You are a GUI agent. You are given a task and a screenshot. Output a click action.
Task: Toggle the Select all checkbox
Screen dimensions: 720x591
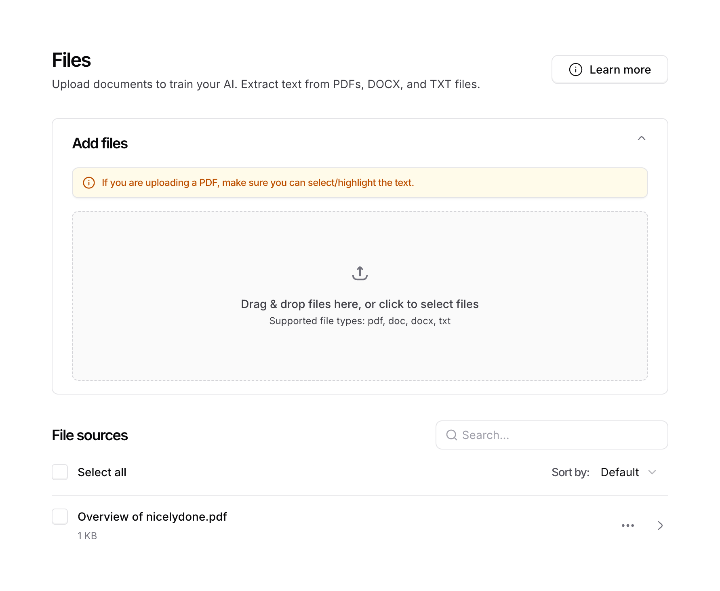tap(60, 472)
